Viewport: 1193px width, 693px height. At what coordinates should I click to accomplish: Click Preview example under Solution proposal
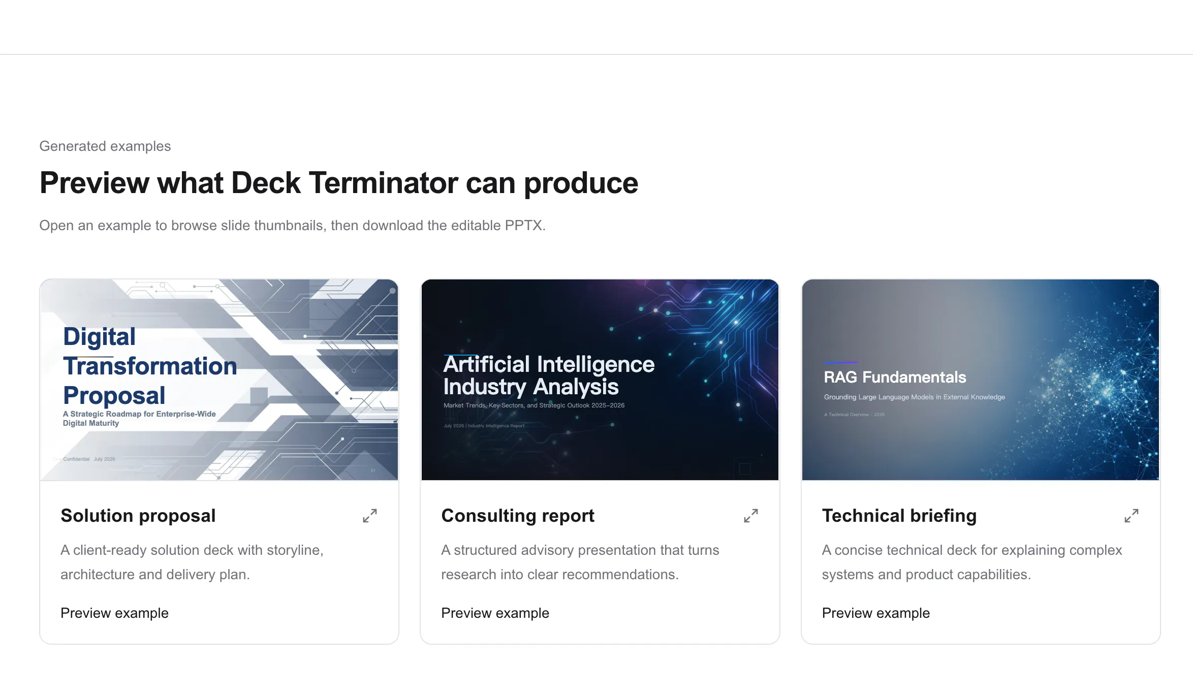114,613
